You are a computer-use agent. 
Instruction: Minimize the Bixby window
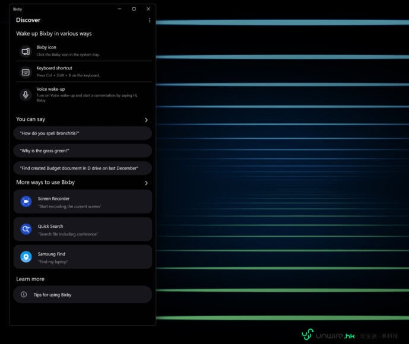coord(119,9)
